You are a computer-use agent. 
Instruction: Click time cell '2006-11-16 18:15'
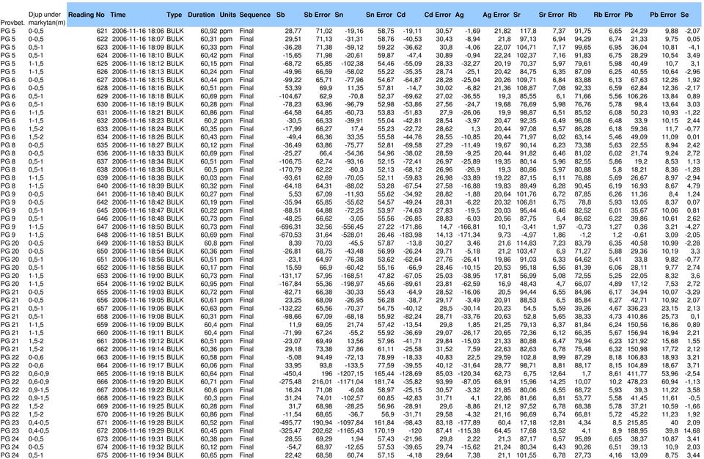pyautogui.click(x=138, y=80)
